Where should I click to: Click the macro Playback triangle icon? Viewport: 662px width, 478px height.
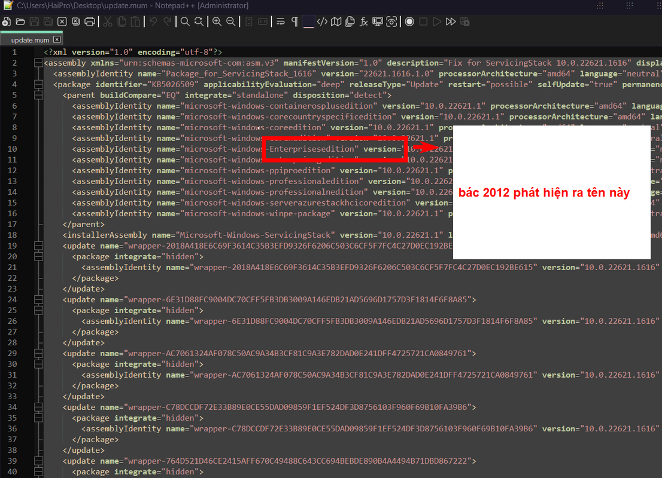pos(437,22)
